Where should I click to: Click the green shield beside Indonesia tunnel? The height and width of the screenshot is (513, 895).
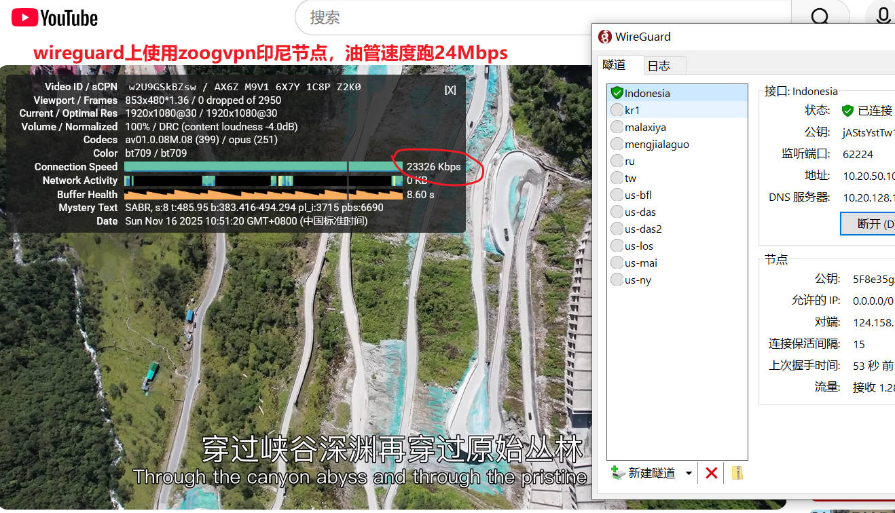pos(617,93)
